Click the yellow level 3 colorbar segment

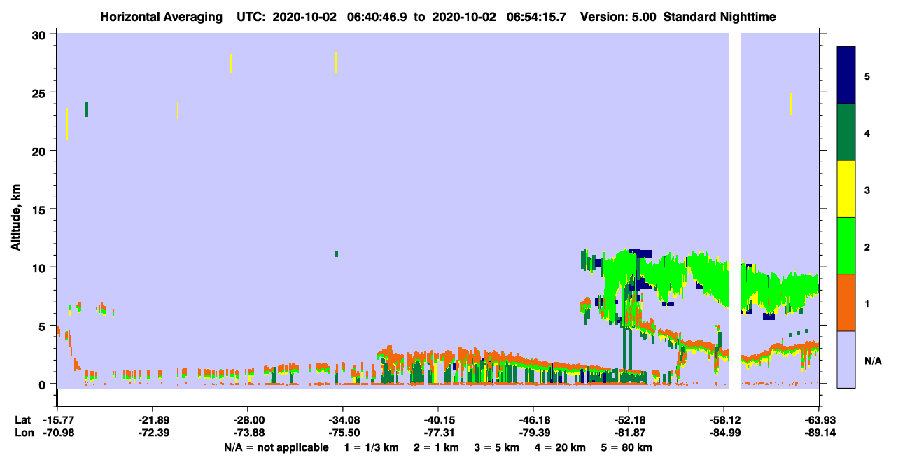point(846,189)
